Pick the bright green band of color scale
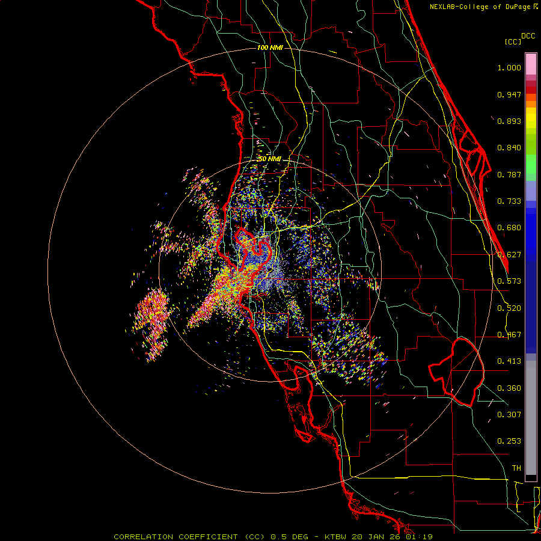 pos(531,164)
